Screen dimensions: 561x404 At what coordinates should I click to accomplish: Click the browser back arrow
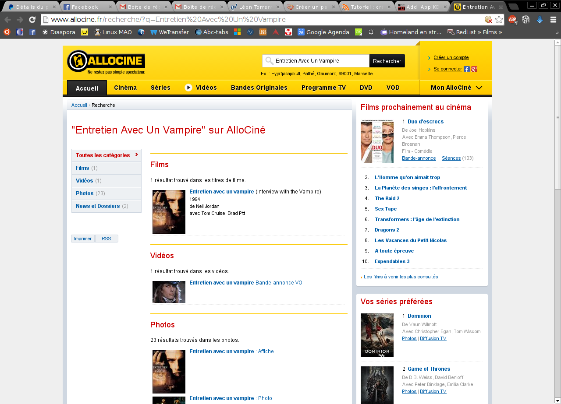pos(7,20)
